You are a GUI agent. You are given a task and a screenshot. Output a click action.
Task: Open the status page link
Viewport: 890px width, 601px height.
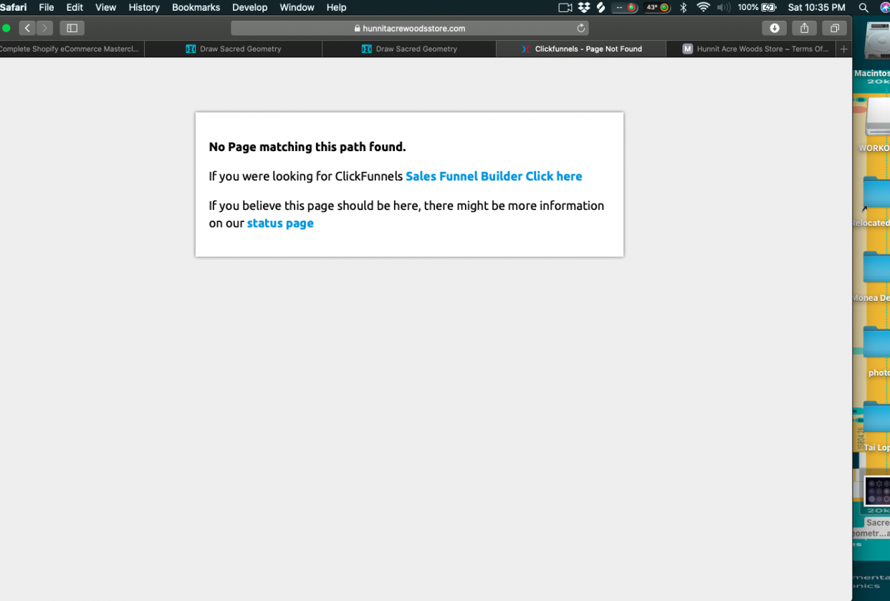tap(280, 223)
